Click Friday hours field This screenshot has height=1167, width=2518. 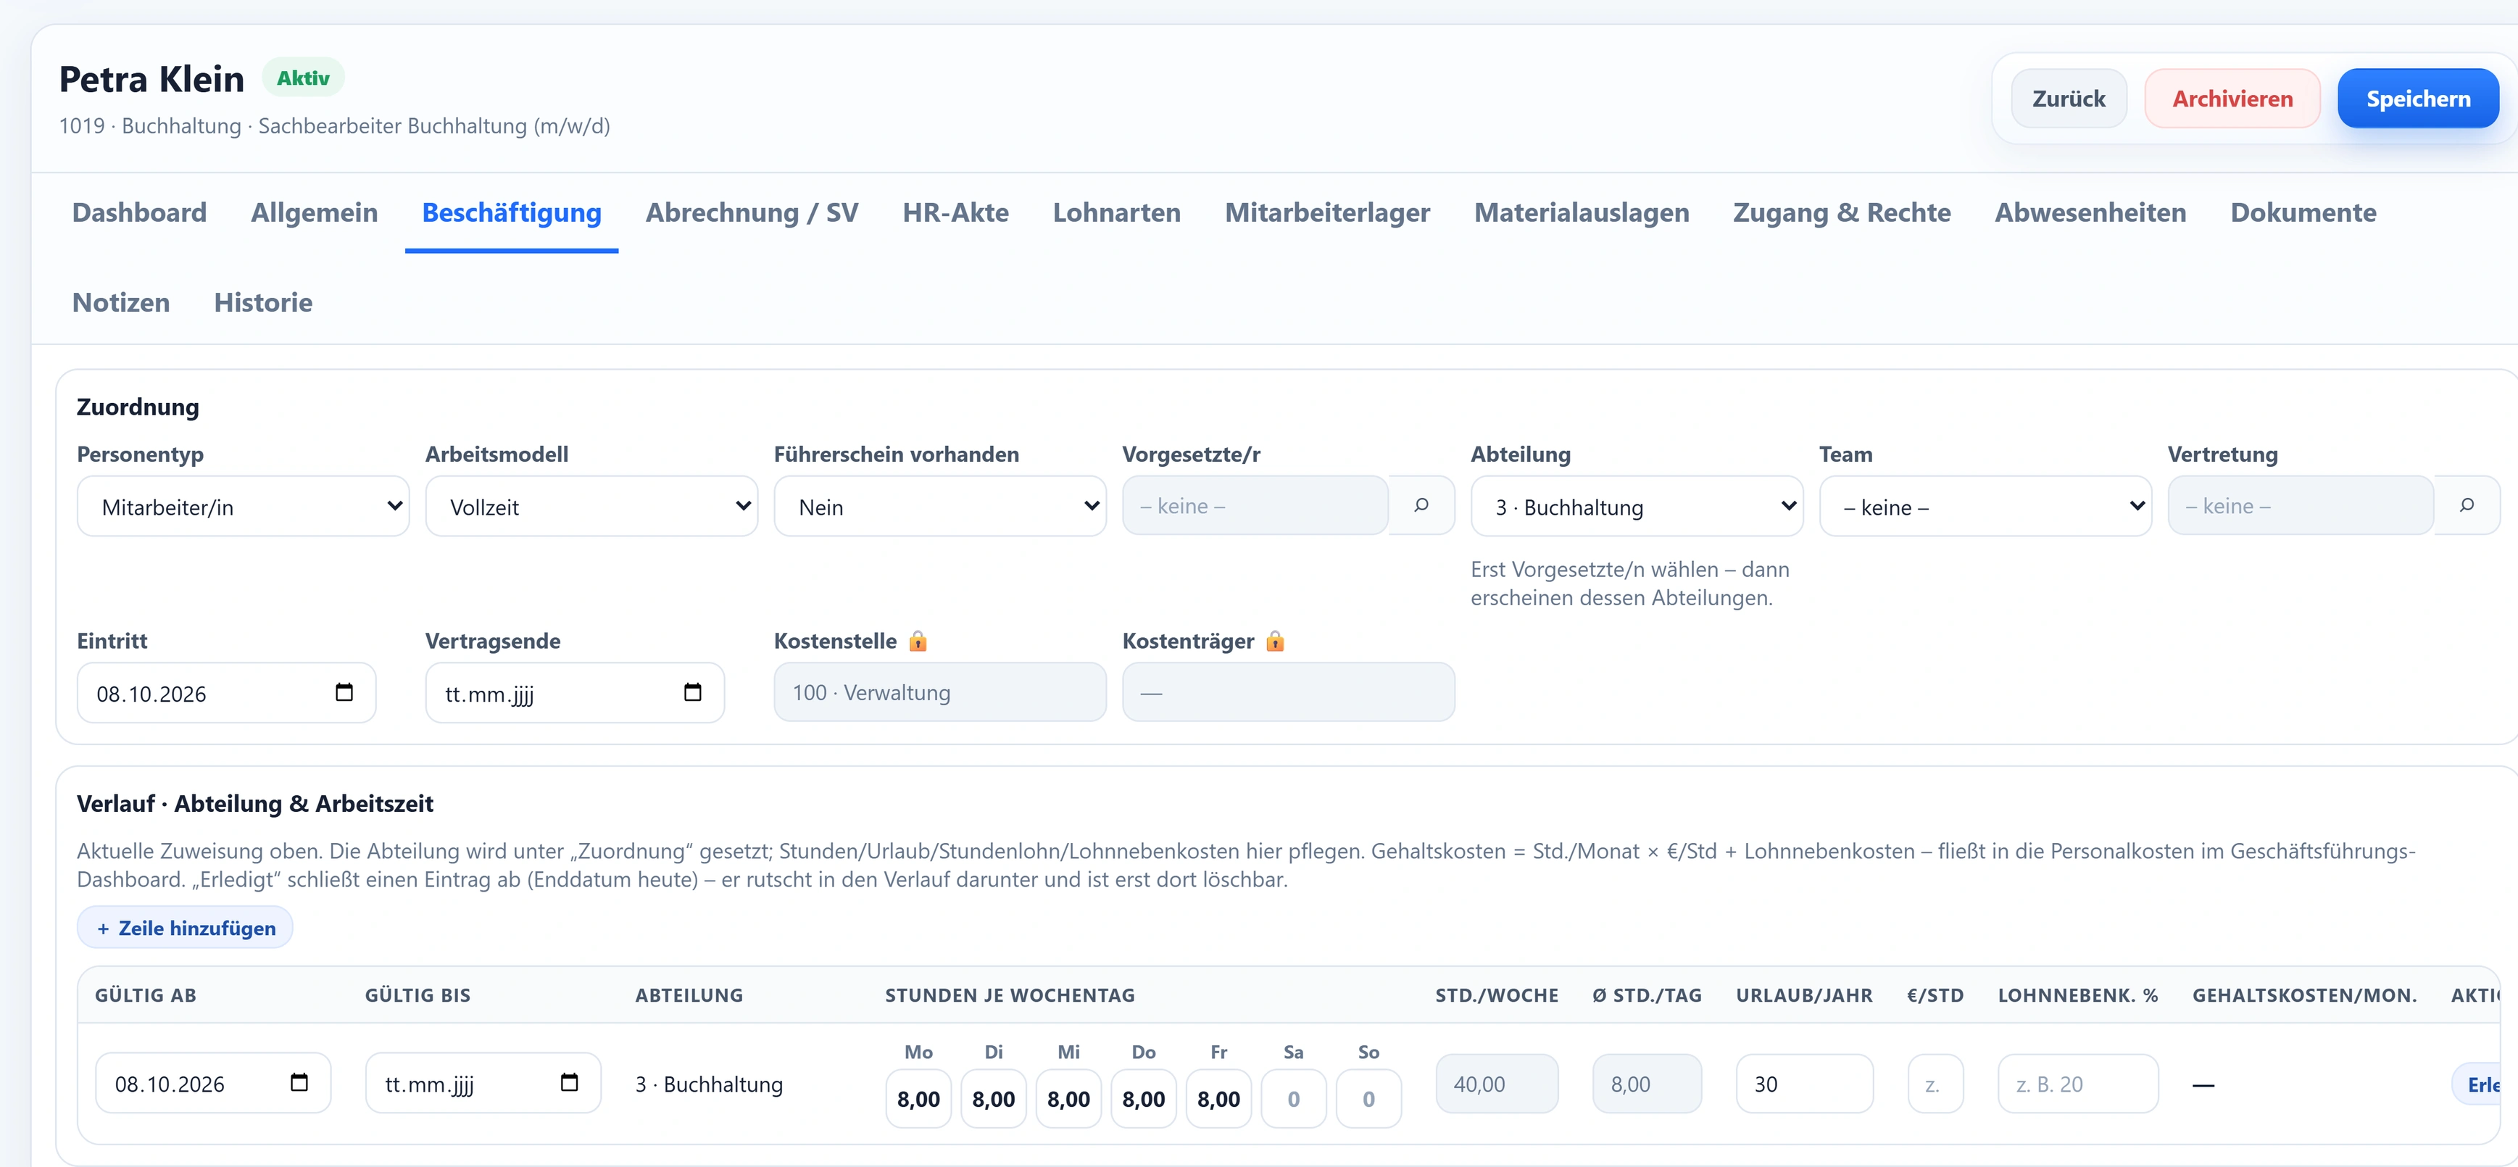click(1219, 1099)
